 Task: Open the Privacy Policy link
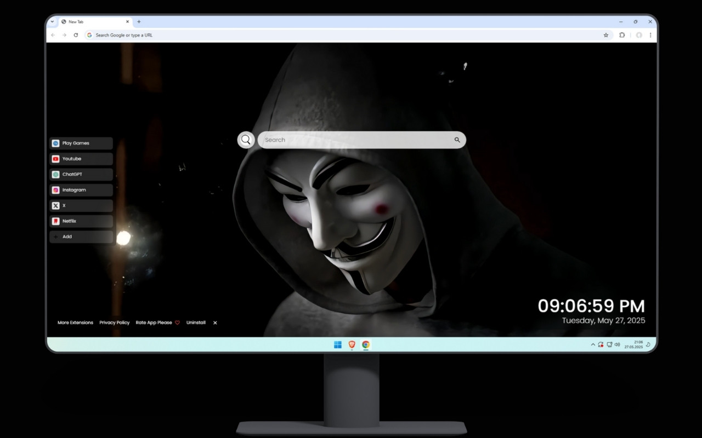(x=115, y=322)
